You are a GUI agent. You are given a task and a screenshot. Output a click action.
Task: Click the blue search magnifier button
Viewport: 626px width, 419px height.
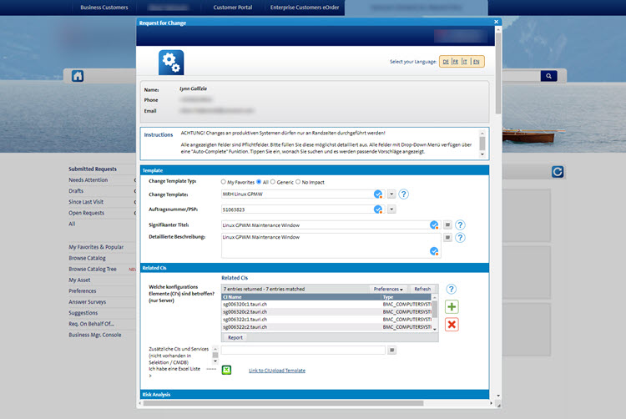548,76
